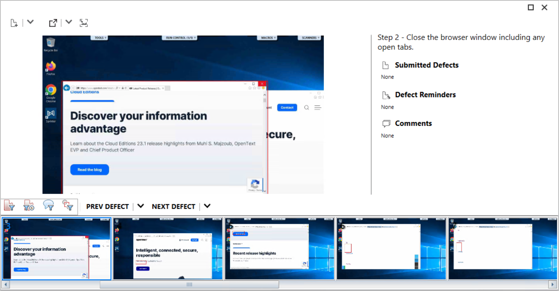Click the differences filter icon
559x291 pixels.
68,206
